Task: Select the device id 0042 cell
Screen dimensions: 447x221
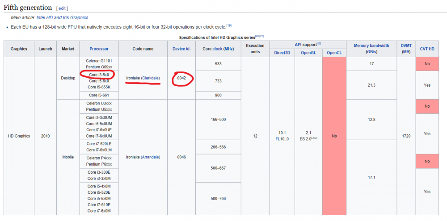Action: point(181,78)
